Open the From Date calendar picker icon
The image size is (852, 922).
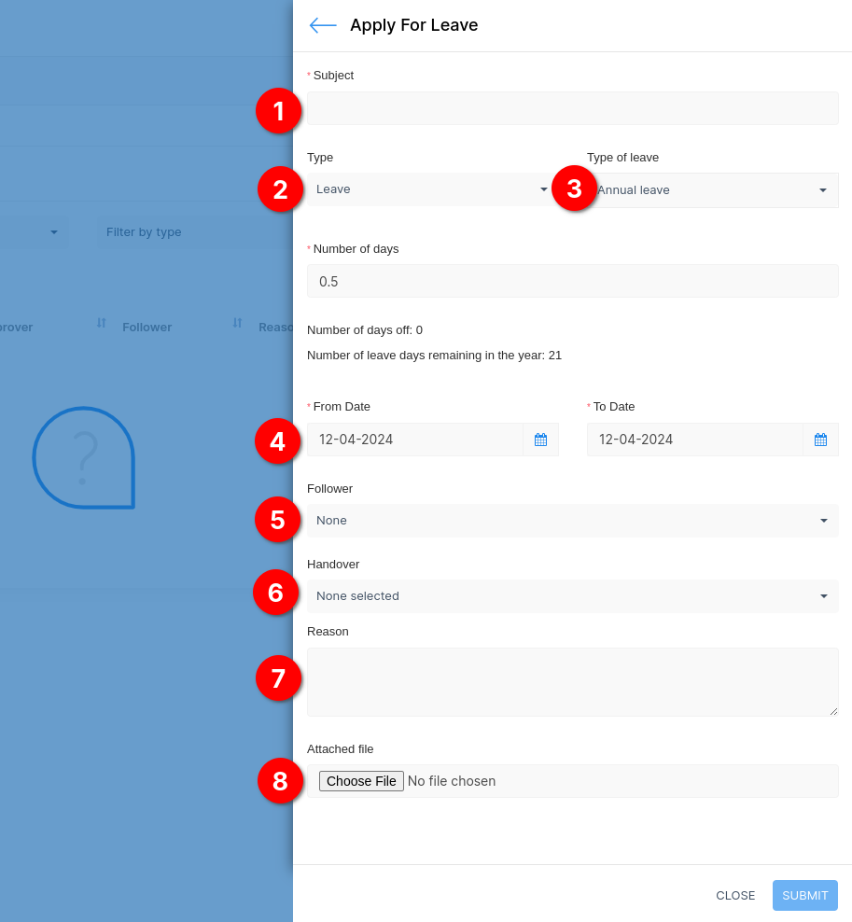point(540,440)
